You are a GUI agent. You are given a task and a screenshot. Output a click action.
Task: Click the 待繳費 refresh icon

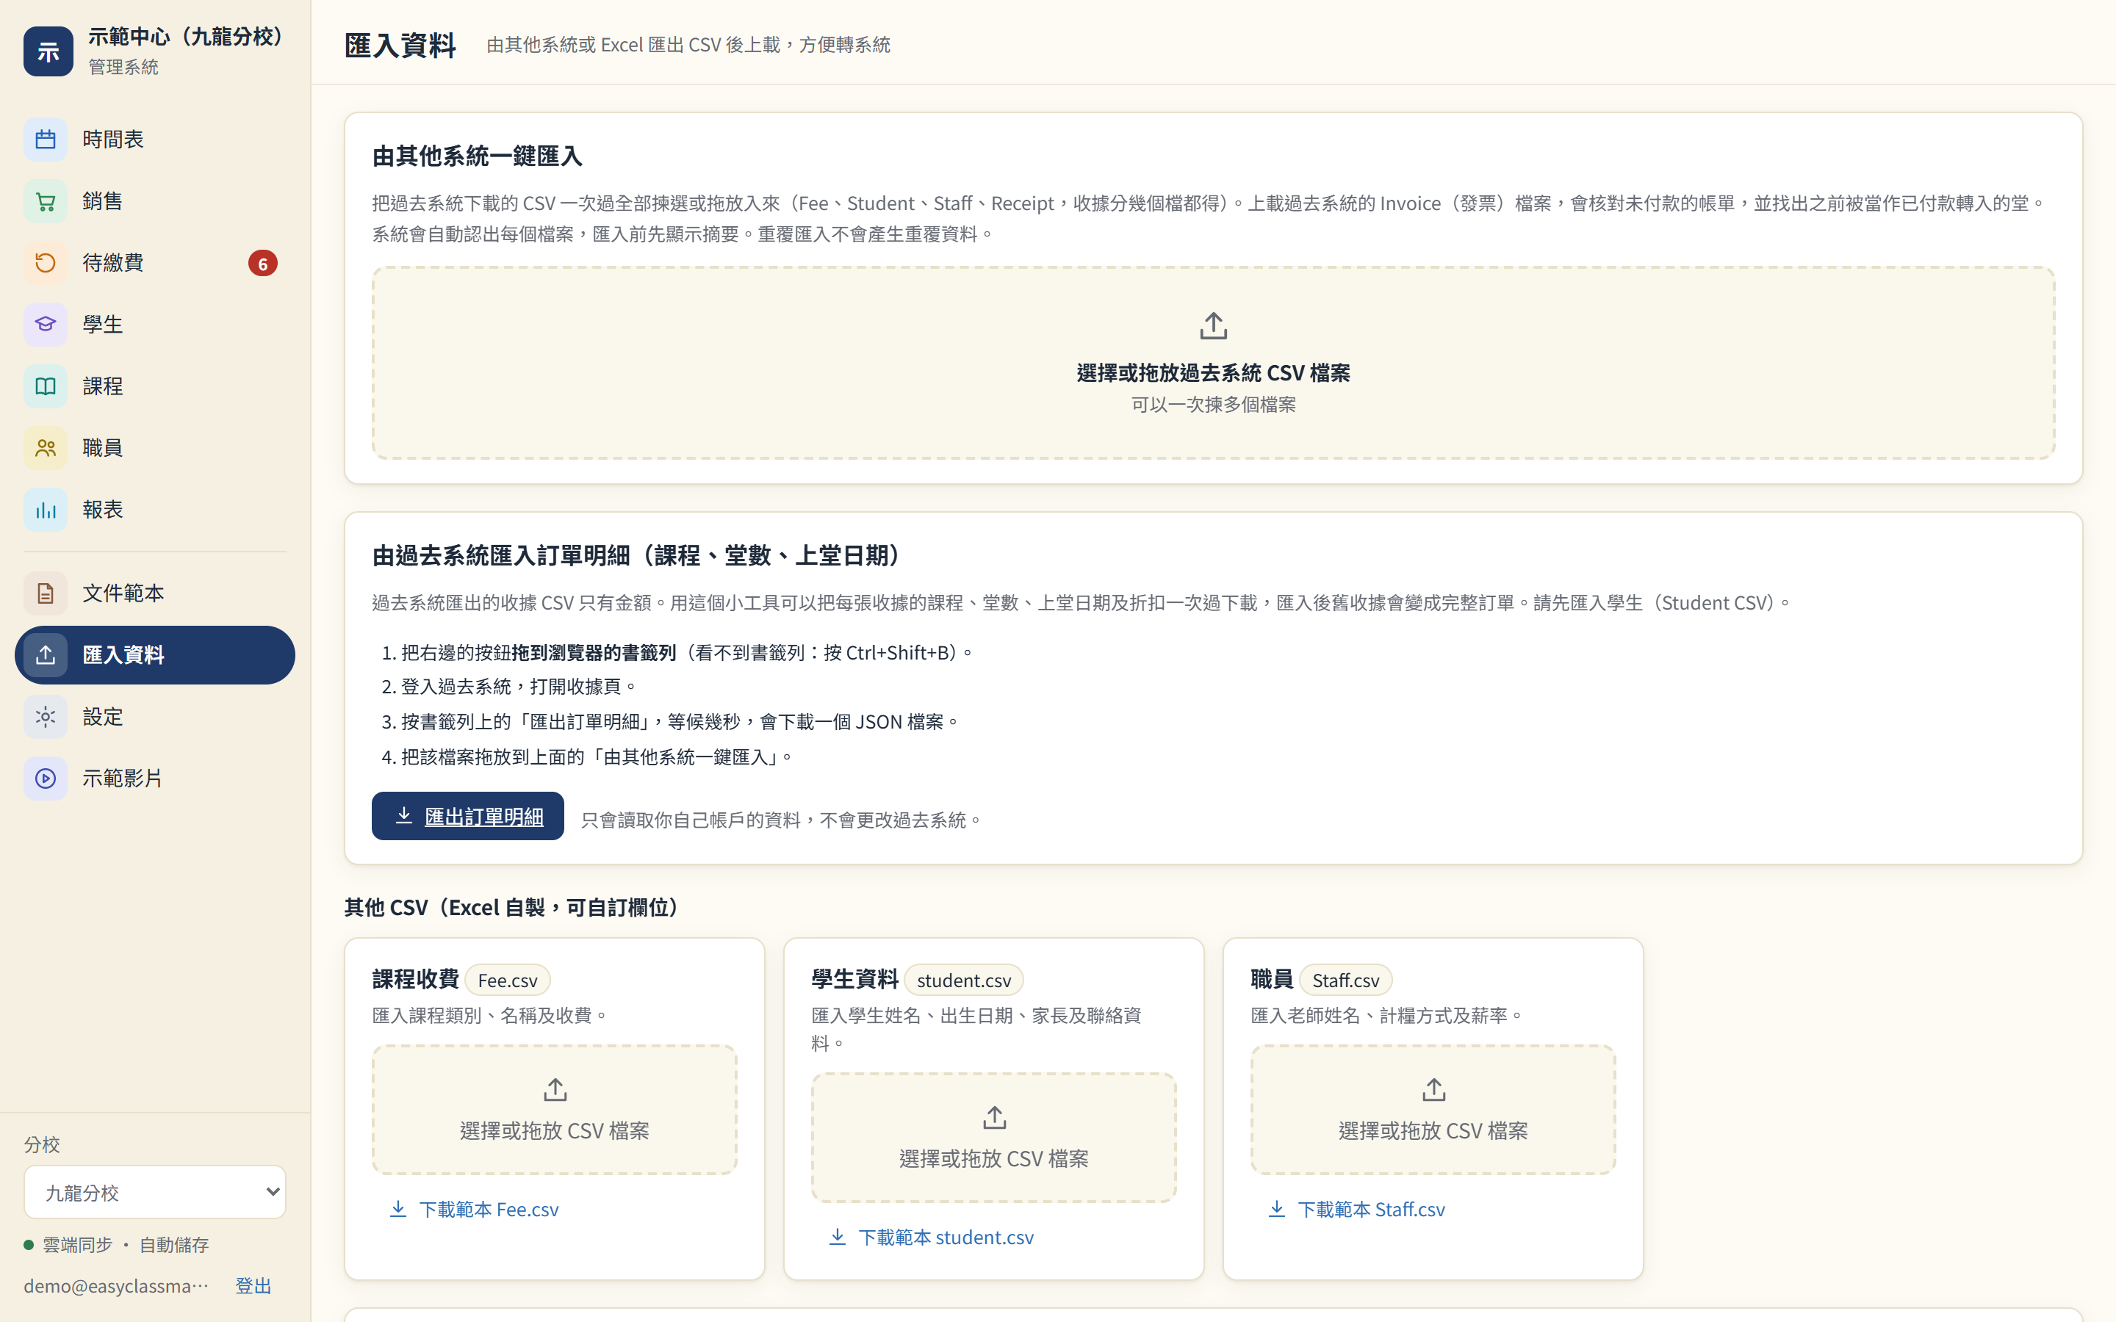pyautogui.click(x=46, y=263)
